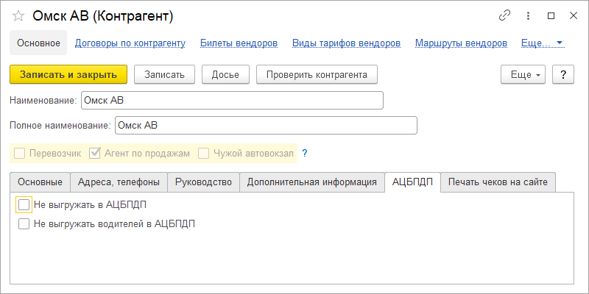Click the 'Полное наименование' input field

(x=266, y=126)
